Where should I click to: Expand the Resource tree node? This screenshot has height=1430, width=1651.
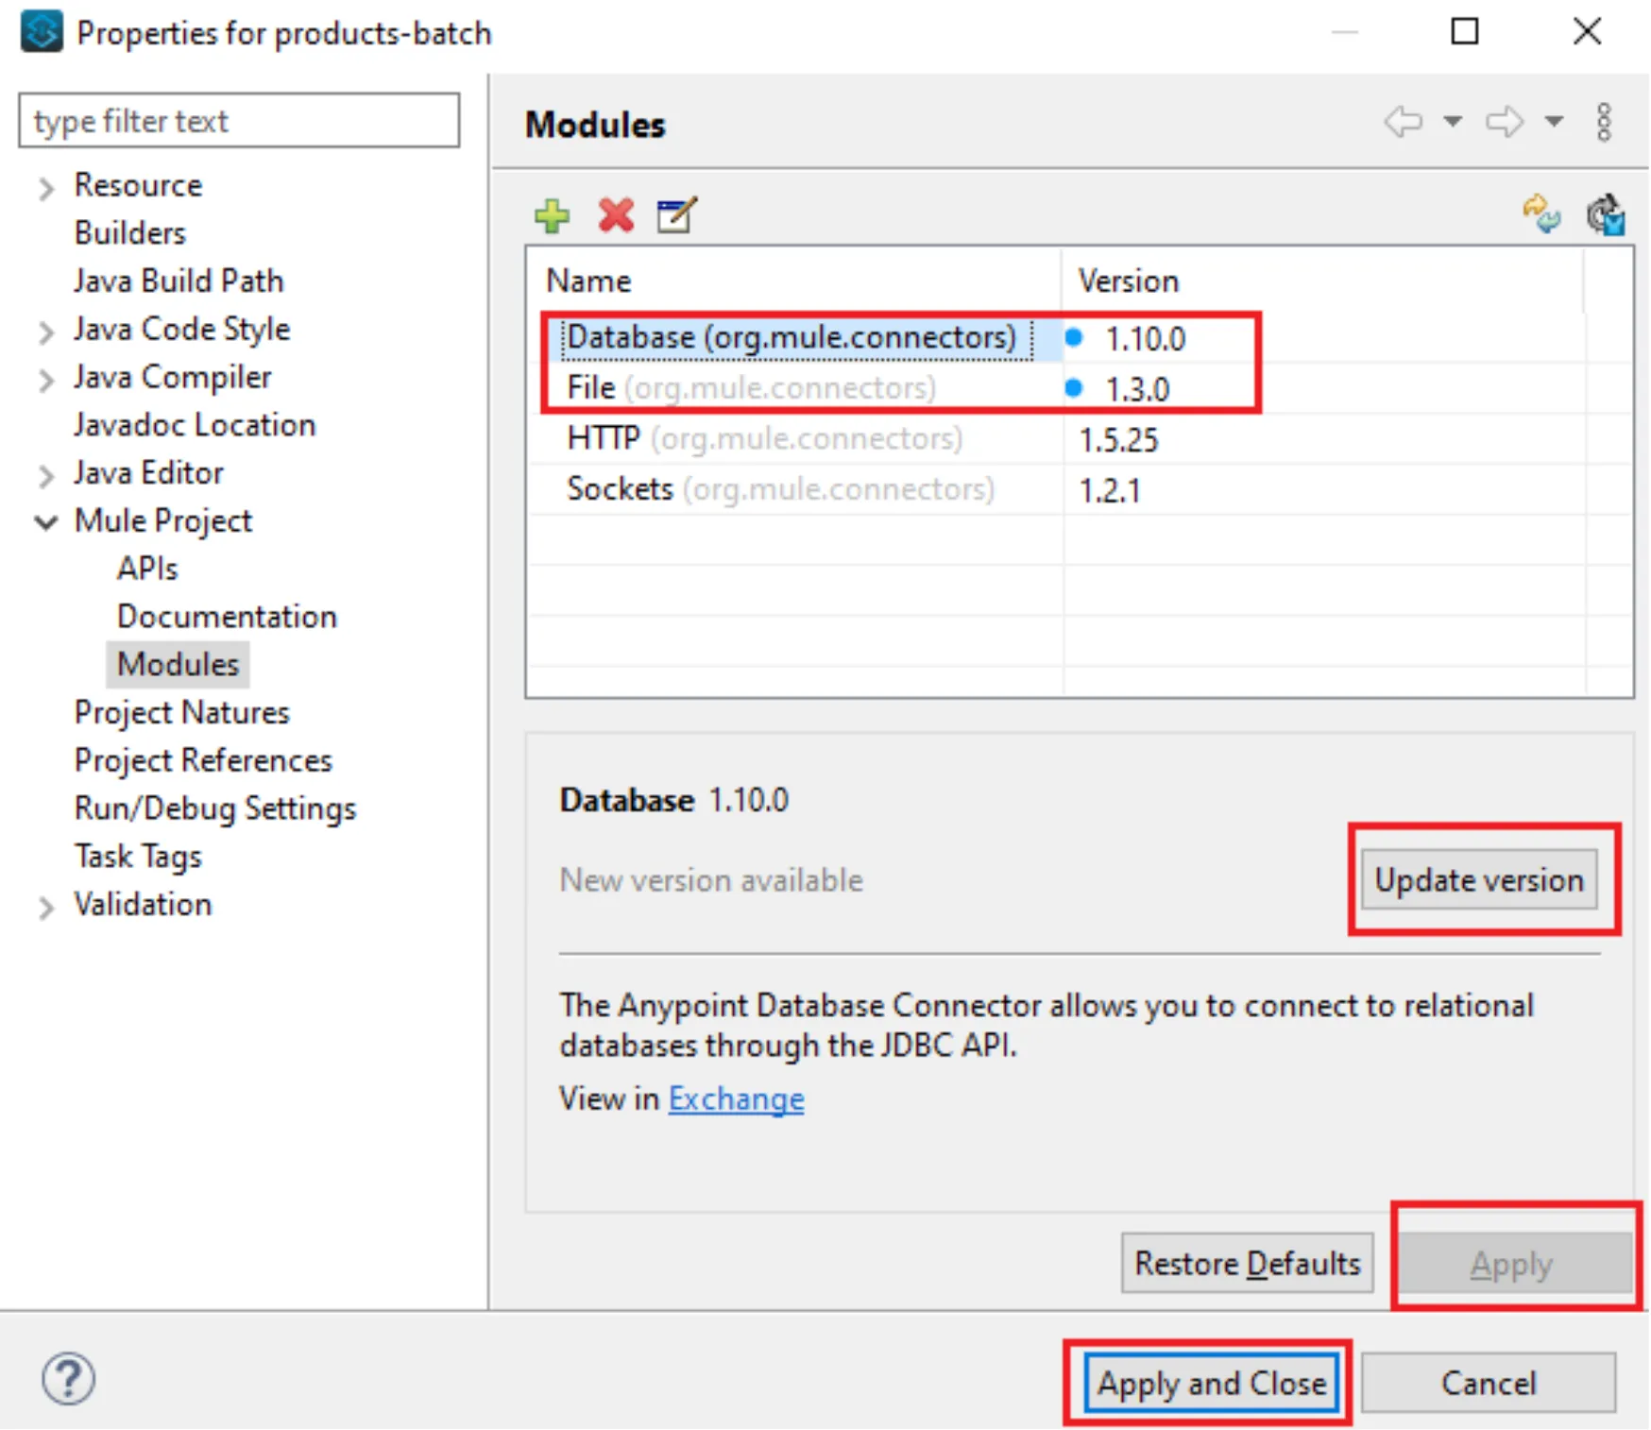[x=45, y=188]
